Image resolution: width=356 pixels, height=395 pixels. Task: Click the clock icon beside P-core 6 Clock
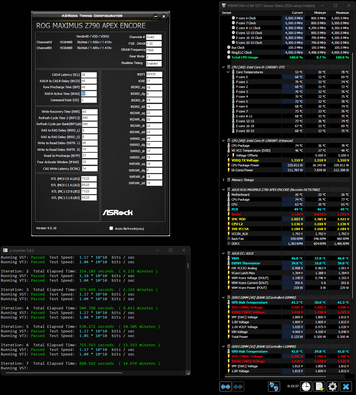(x=233, y=18)
